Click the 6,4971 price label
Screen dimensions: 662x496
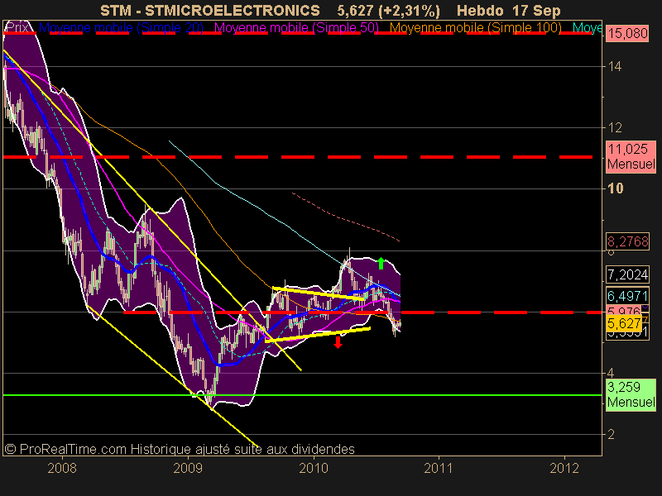click(628, 296)
